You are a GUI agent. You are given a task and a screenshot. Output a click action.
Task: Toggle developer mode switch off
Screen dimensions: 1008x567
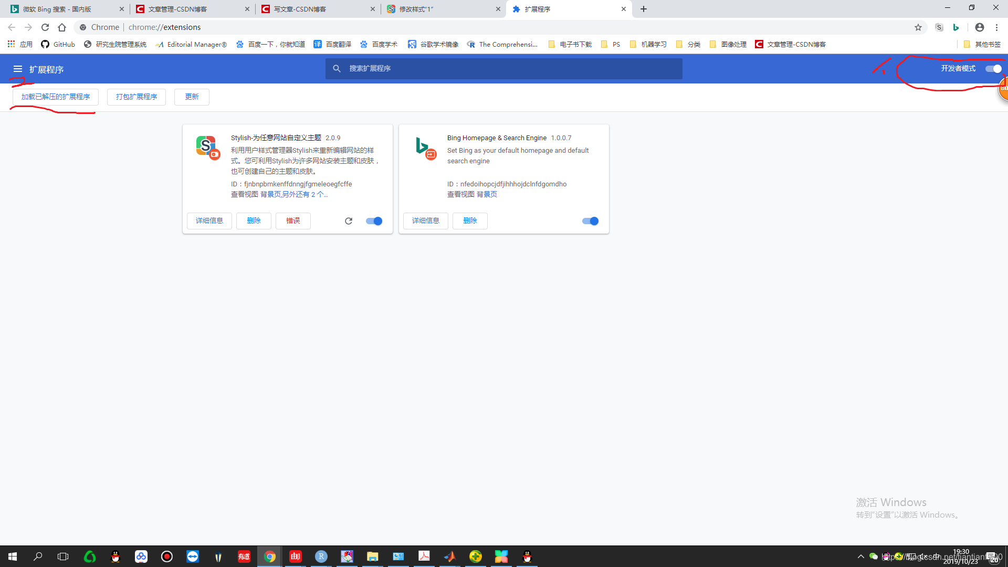point(993,69)
